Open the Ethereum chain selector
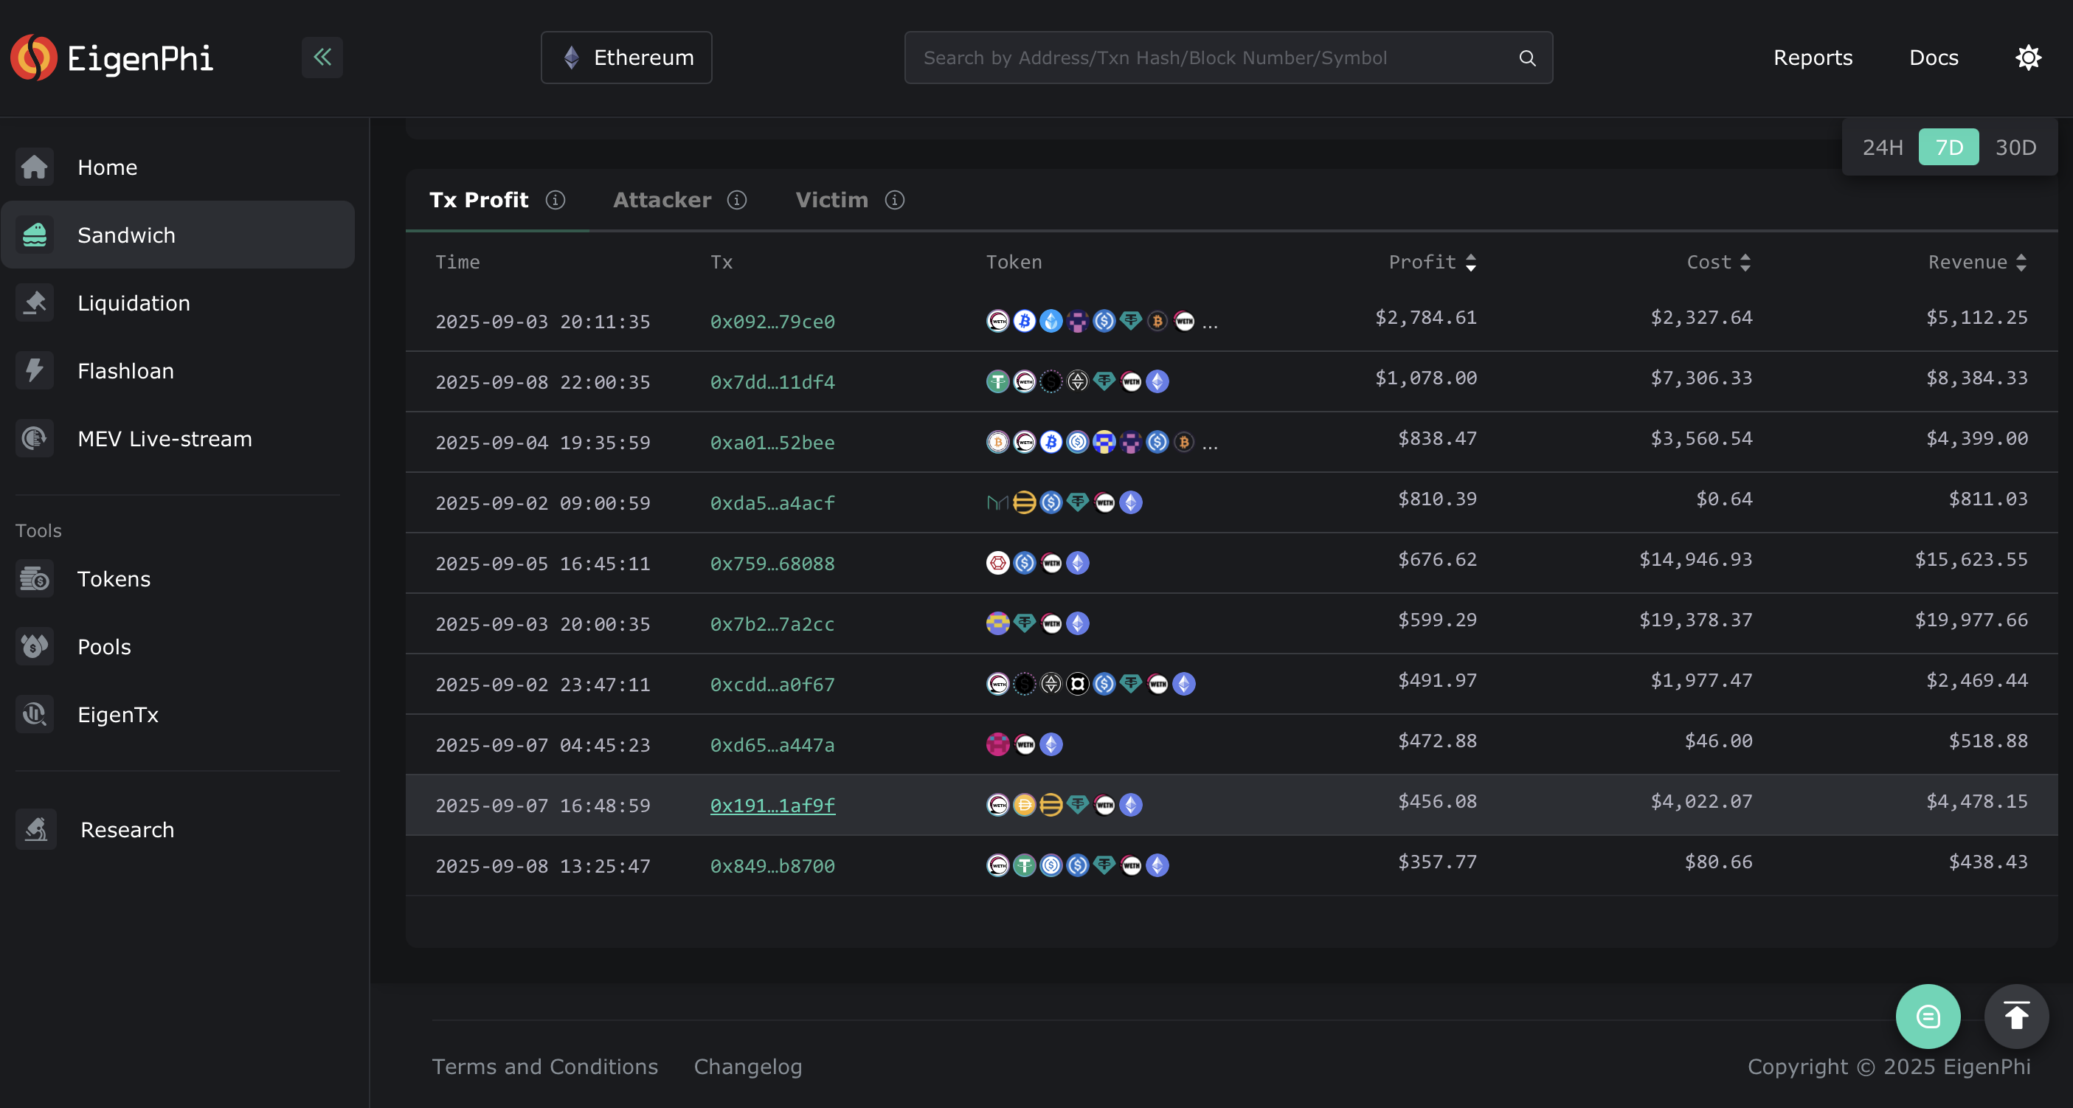The width and height of the screenshot is (2073, 1108). (626, 58)
